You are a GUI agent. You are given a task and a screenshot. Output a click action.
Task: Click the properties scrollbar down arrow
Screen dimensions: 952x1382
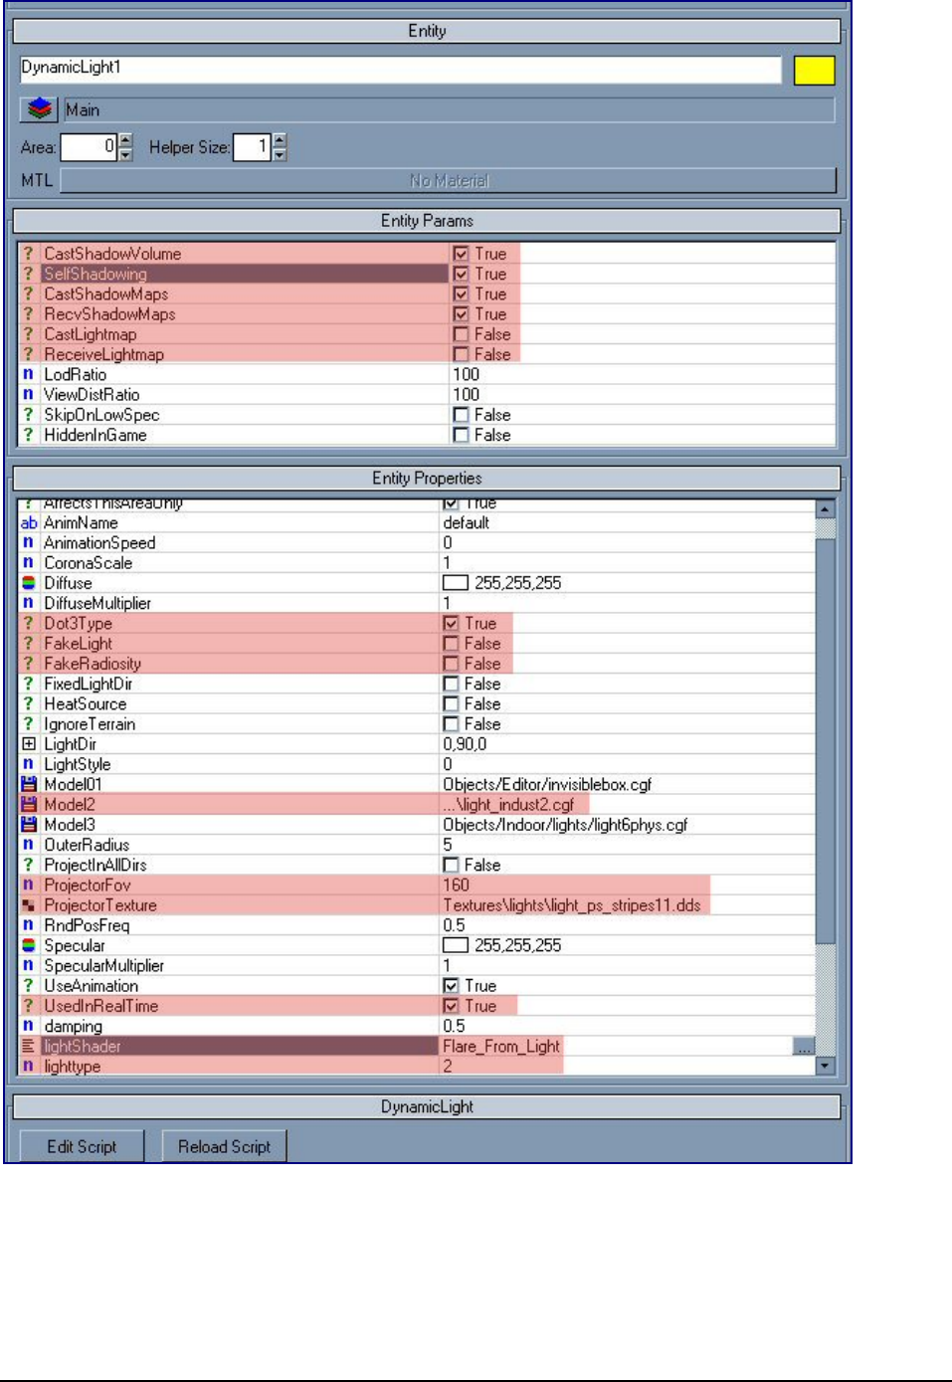point(825,1066)
